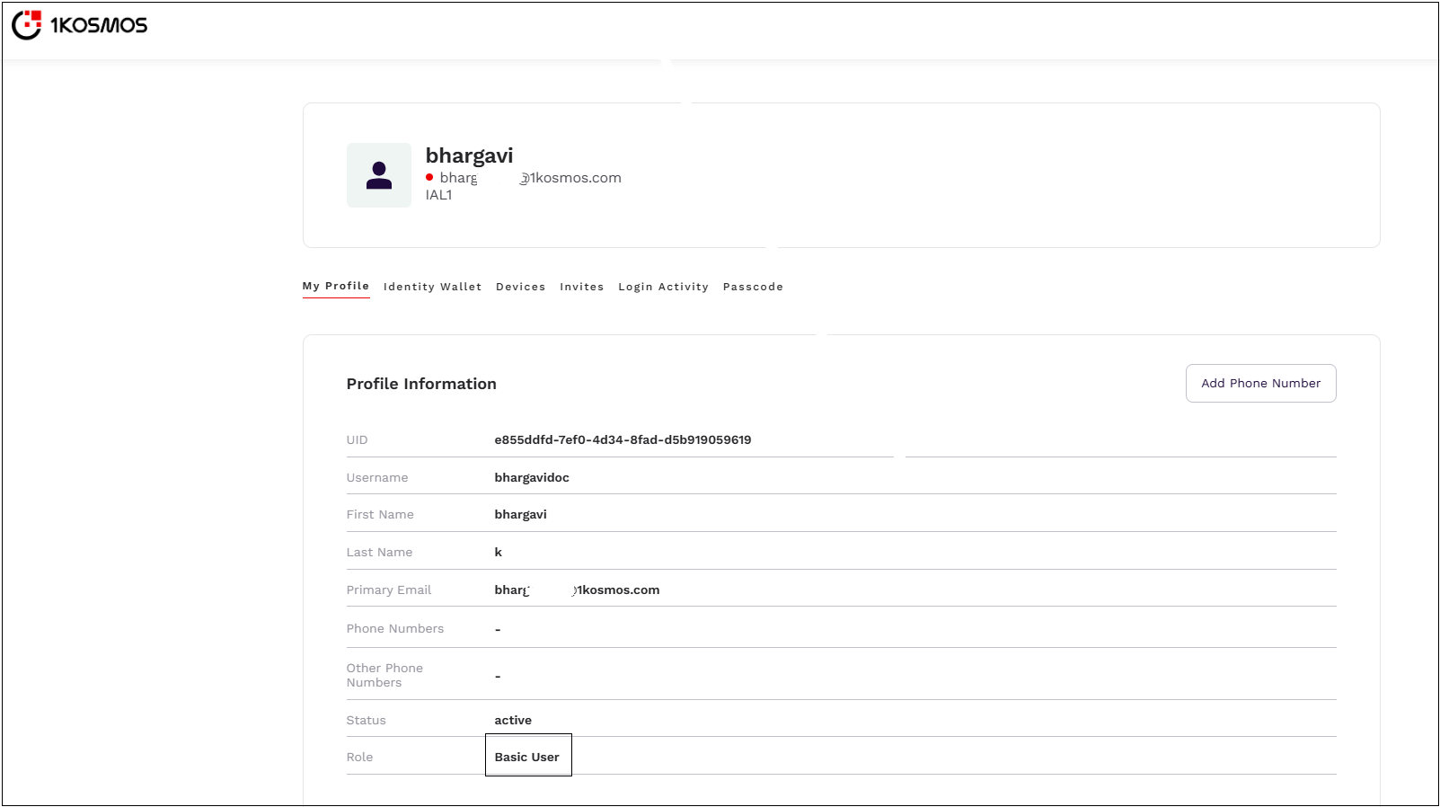Viewport: 1440px width, 807px height.
Task: View the Login Activity tab
Action: 663,288
